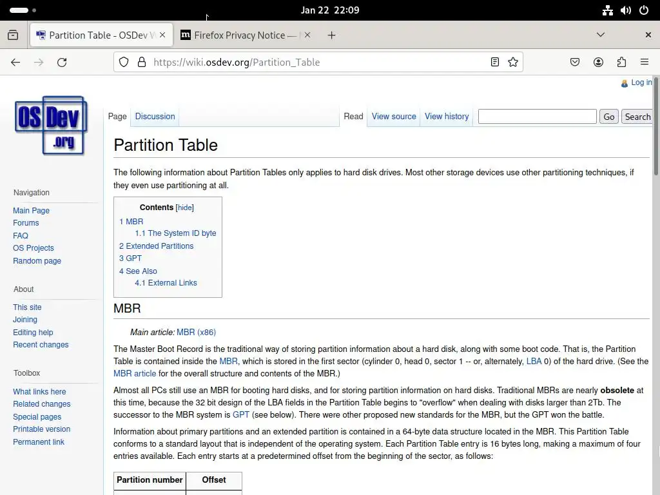
Task: Click the Joining link
Action: tap(25, 320)
